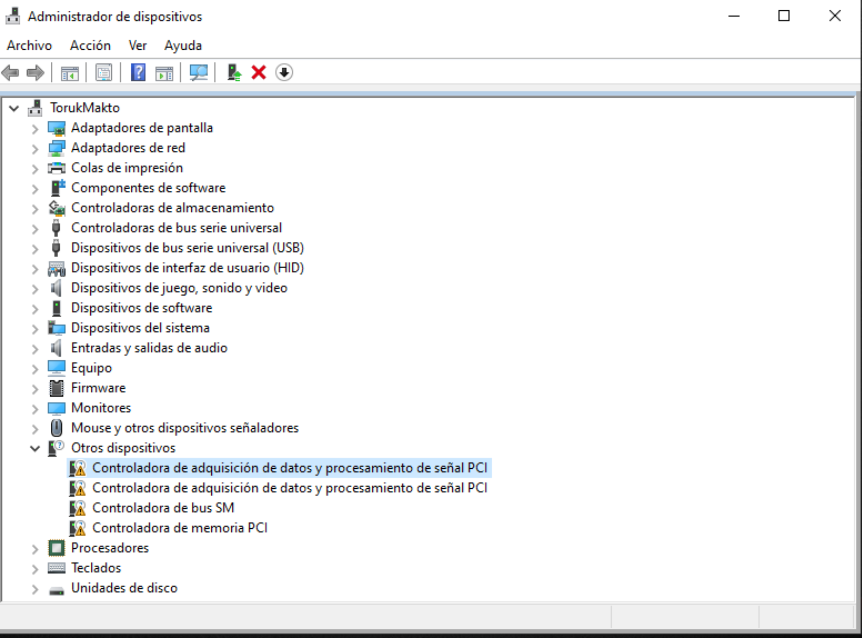This screenshot has height=638, width=862.
Task: Open the Archivo menu
Action: 29,46
